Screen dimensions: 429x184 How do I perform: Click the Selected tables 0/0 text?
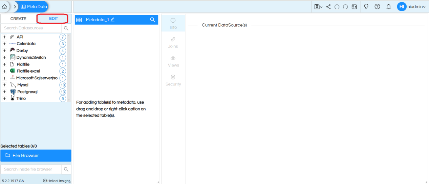[x=19, y=146]
